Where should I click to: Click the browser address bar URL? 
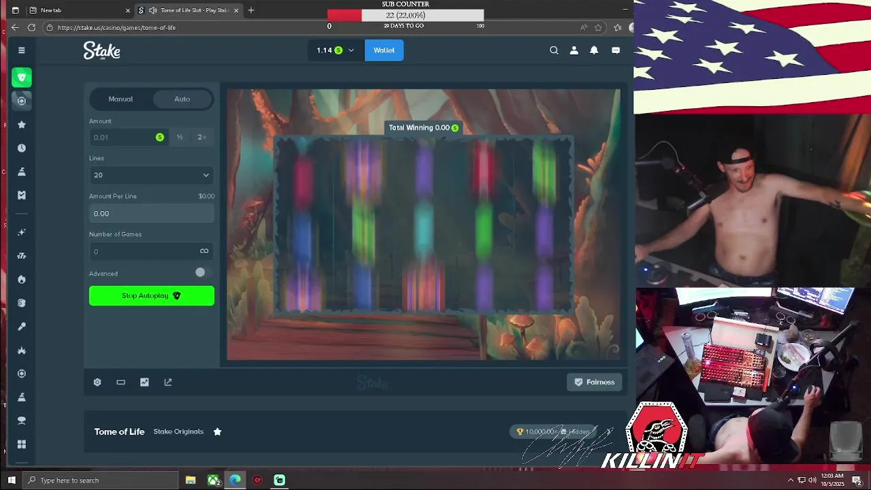point(117,28)
